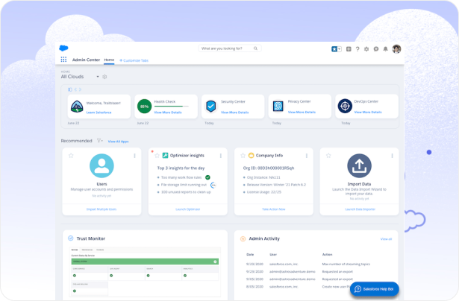Click the Import Data upload icon

pyautogui.click(x=359, y=165)
